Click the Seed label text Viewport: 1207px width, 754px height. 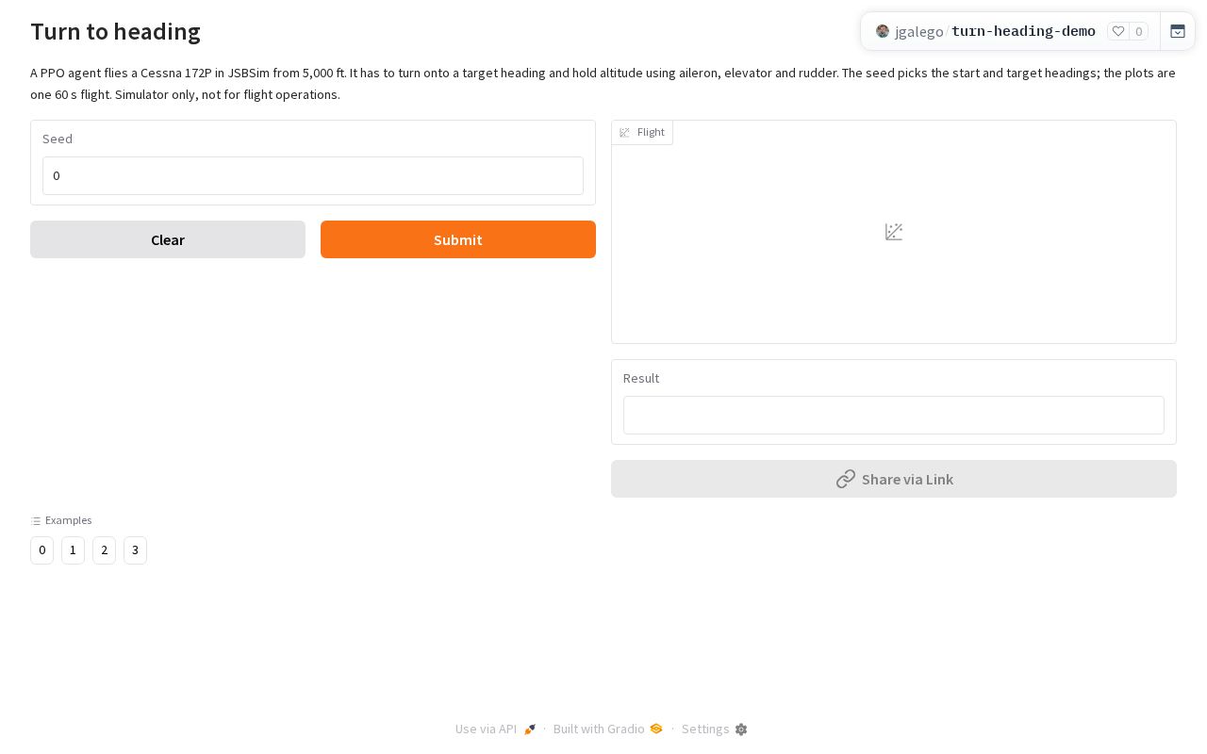(58, 139)
